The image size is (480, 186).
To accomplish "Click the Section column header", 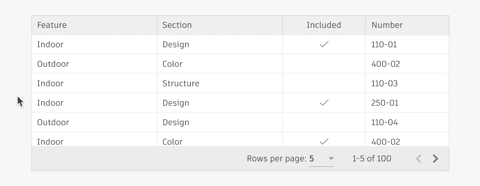I will [x=177, y=25].
